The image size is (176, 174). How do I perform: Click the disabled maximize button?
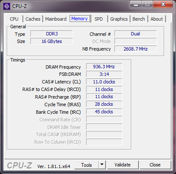[147, 5]
